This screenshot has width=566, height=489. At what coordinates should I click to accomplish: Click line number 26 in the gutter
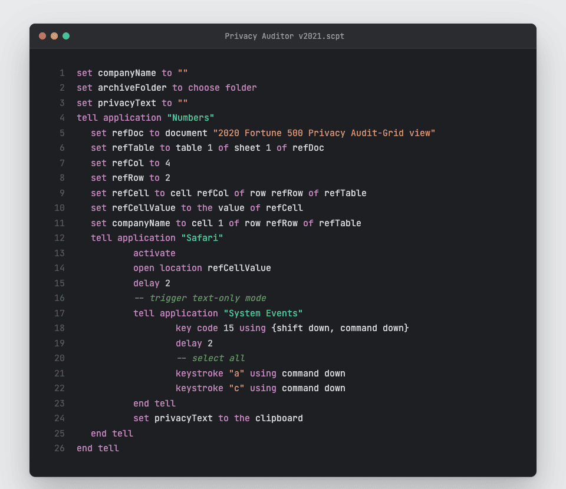60,448
